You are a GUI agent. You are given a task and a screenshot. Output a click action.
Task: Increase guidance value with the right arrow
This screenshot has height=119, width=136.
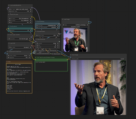(x=31, y=30)
